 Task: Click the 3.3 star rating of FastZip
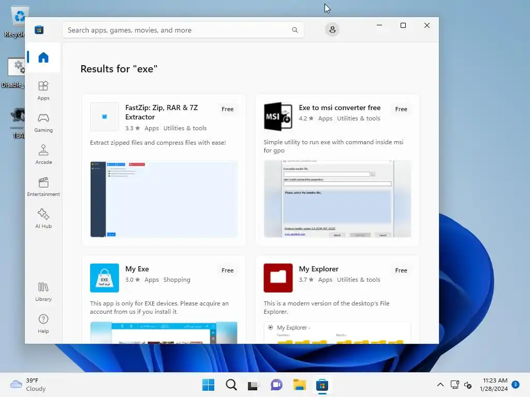tap(132, 128)
